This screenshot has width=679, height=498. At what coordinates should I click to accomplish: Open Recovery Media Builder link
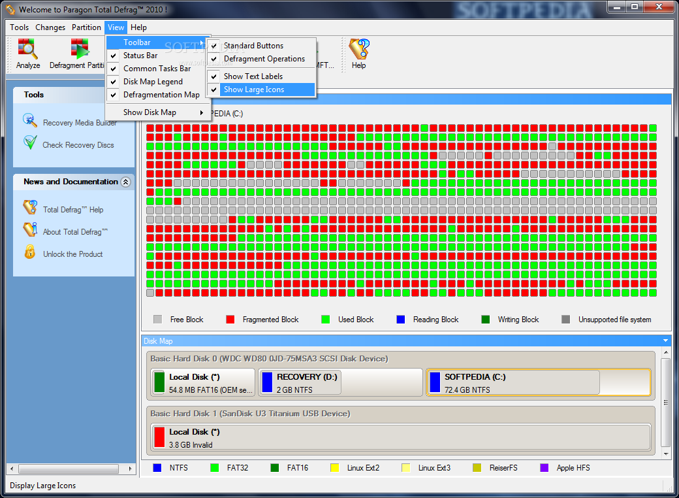tap(80, 123)
